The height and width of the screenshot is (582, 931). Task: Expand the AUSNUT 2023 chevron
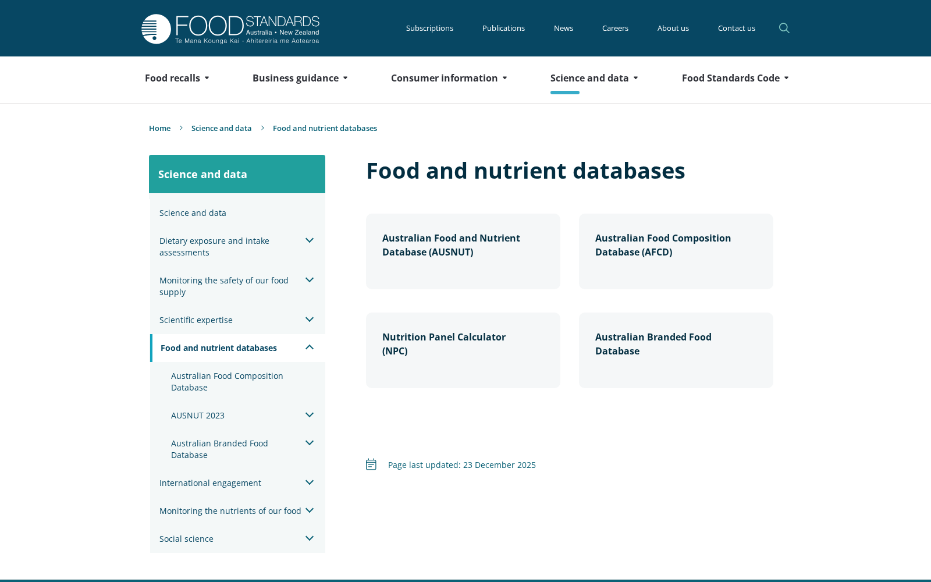pyautogui.click(x=310, y=415)
